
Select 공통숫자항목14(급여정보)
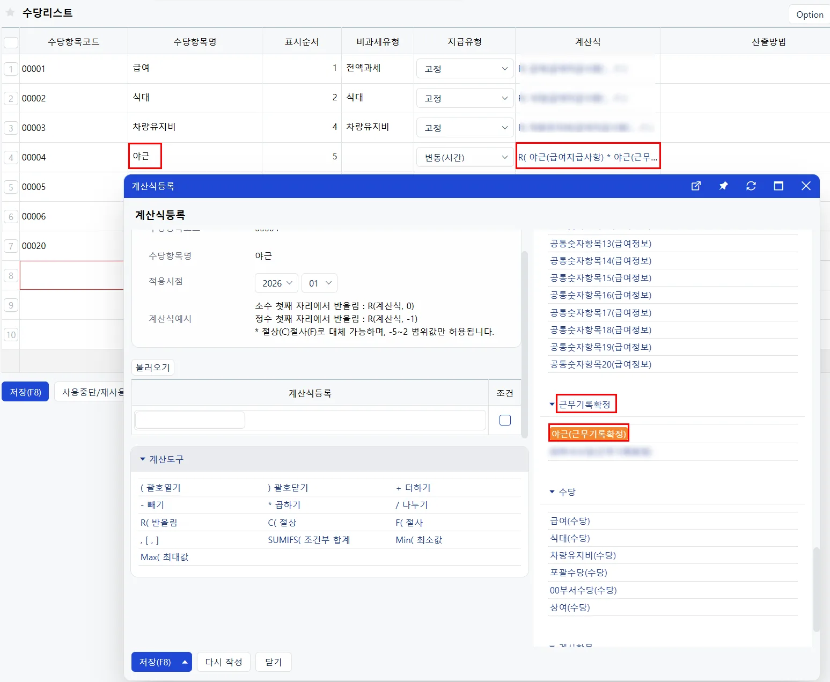[600, 261]
